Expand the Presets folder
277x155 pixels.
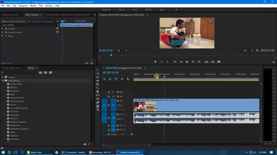tap(2, 77)
